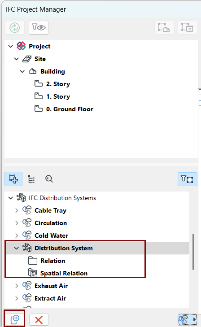This screenshot has width=201, height=327.
Task: Toggle the assignments view mode button
Action: point(13,179)
